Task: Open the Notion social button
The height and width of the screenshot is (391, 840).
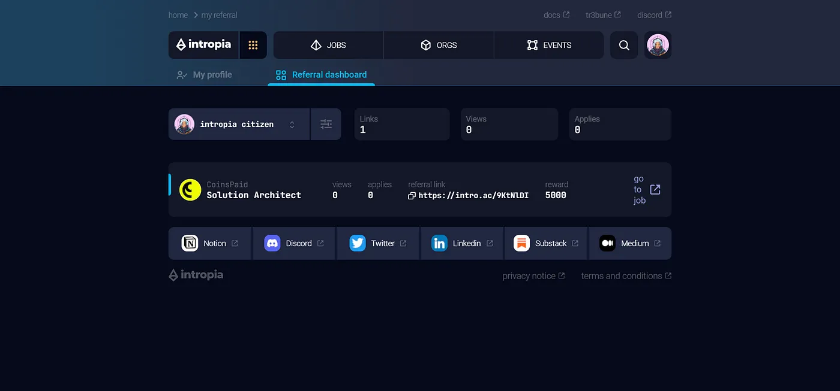Action: point(210,243)
